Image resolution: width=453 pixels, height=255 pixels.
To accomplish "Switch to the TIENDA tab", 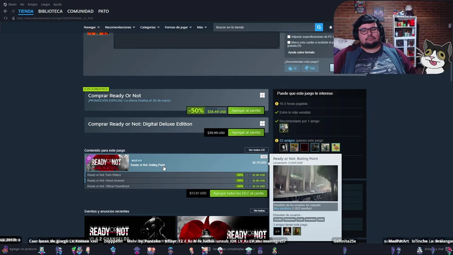I will [26, 11].
